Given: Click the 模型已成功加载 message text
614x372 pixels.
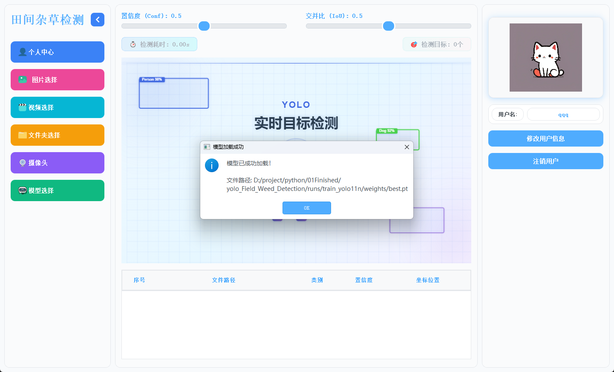Looking at the screenshot, I should tap(249, 163).
